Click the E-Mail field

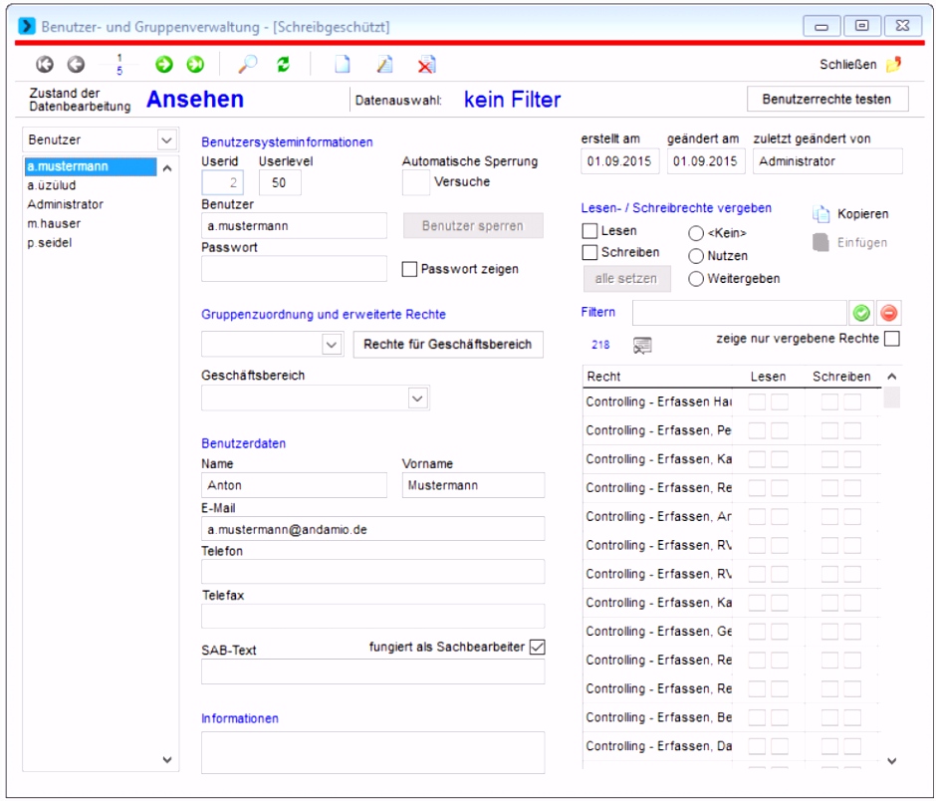click(x=372, y=529)
